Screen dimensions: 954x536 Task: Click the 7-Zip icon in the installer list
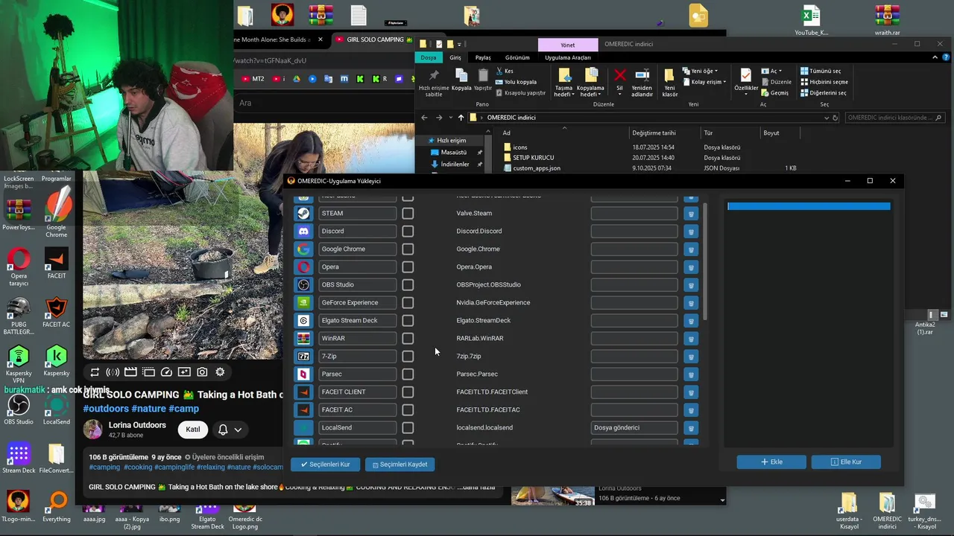(x=303, y=356)
